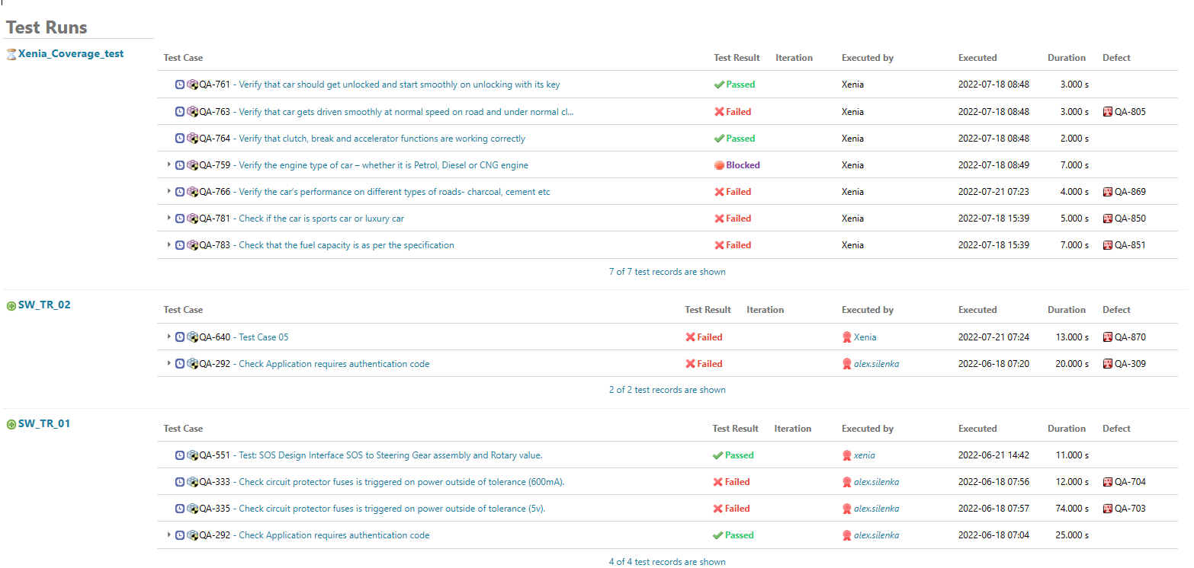Screen dimensions: 1194x568
Task: Click executed date 2022-06-21 14:42
Action: pos(993,455)
